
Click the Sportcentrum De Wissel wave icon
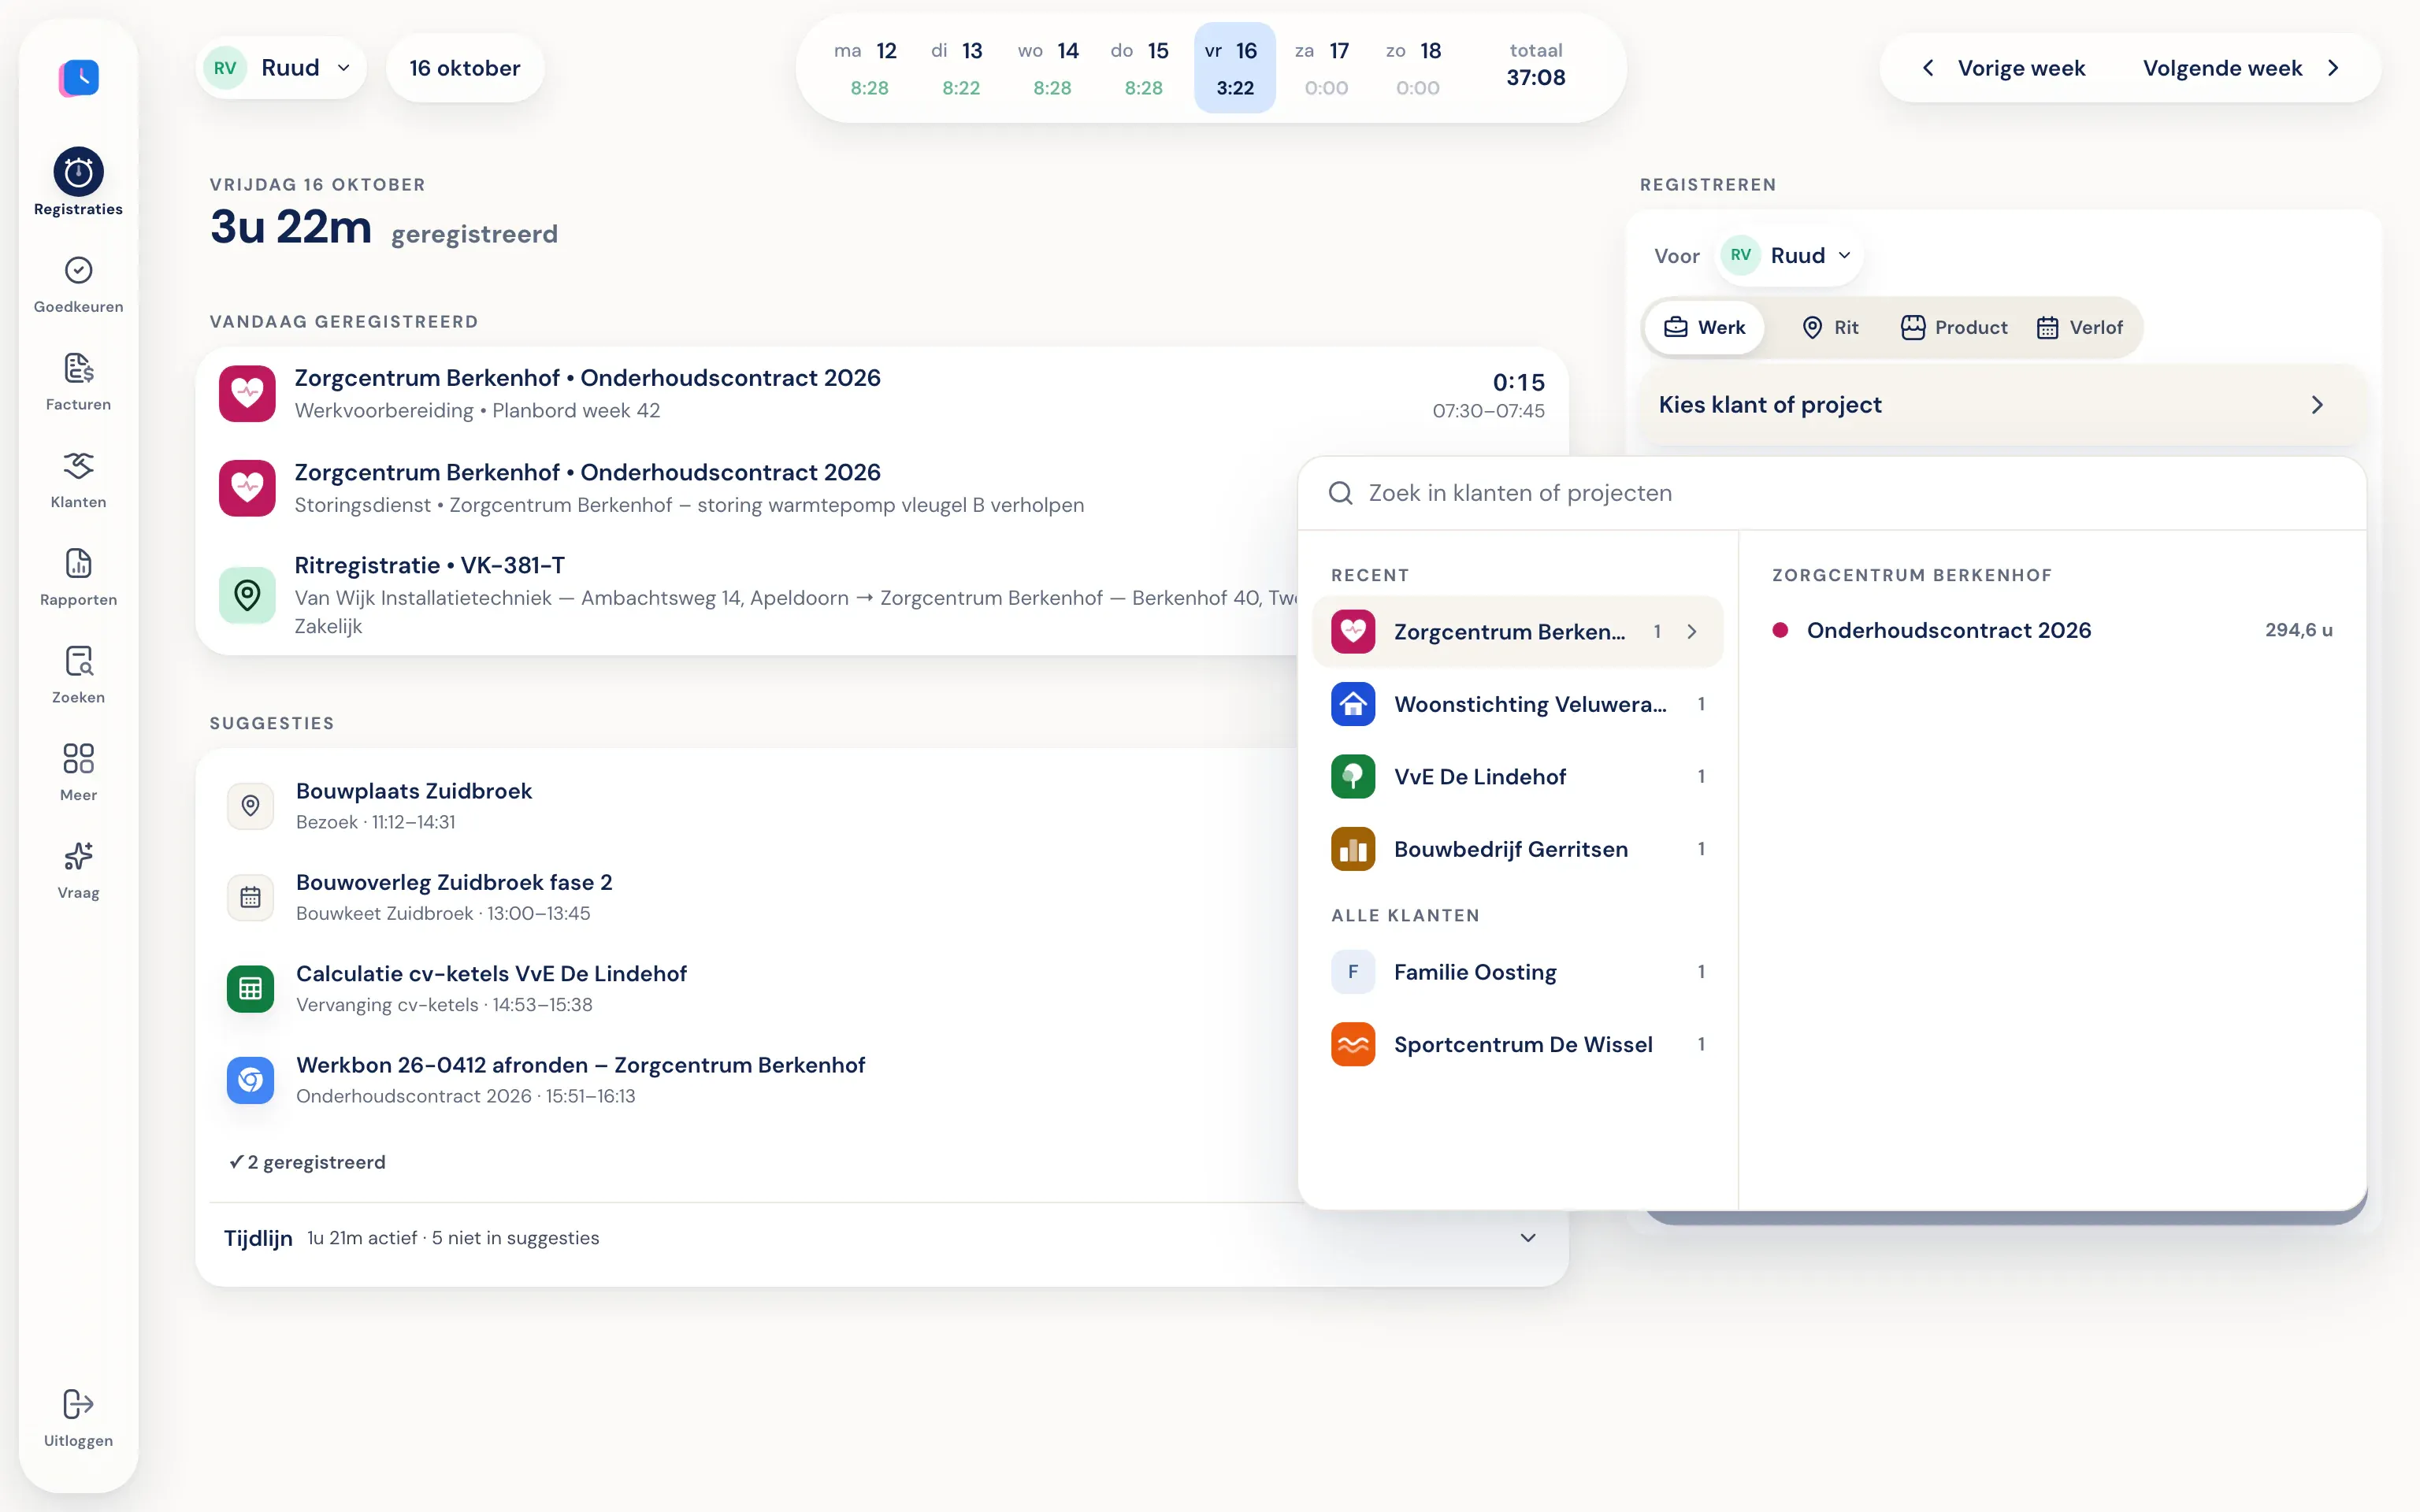(1353, 1044)
